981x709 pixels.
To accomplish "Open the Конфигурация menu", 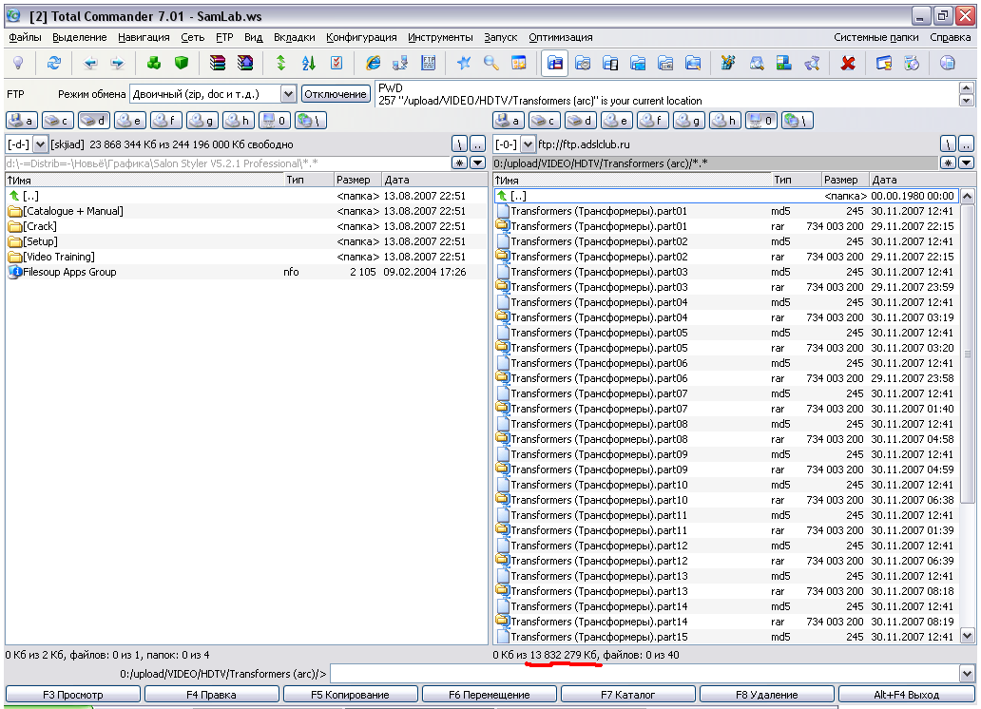I will pyautogui.click(x=361, y=38).
